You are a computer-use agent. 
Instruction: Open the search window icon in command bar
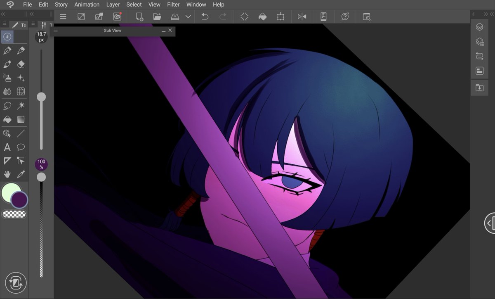[366, 17]
